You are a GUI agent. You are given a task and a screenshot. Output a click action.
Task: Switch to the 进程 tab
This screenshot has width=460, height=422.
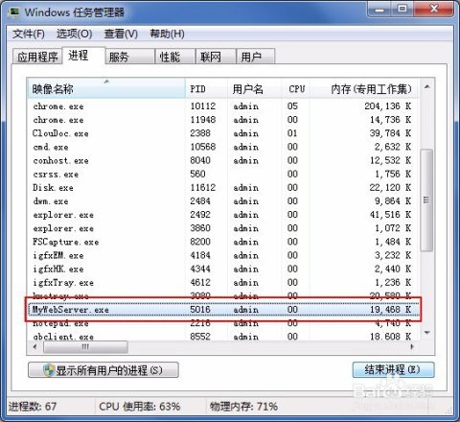pos(83,56)
